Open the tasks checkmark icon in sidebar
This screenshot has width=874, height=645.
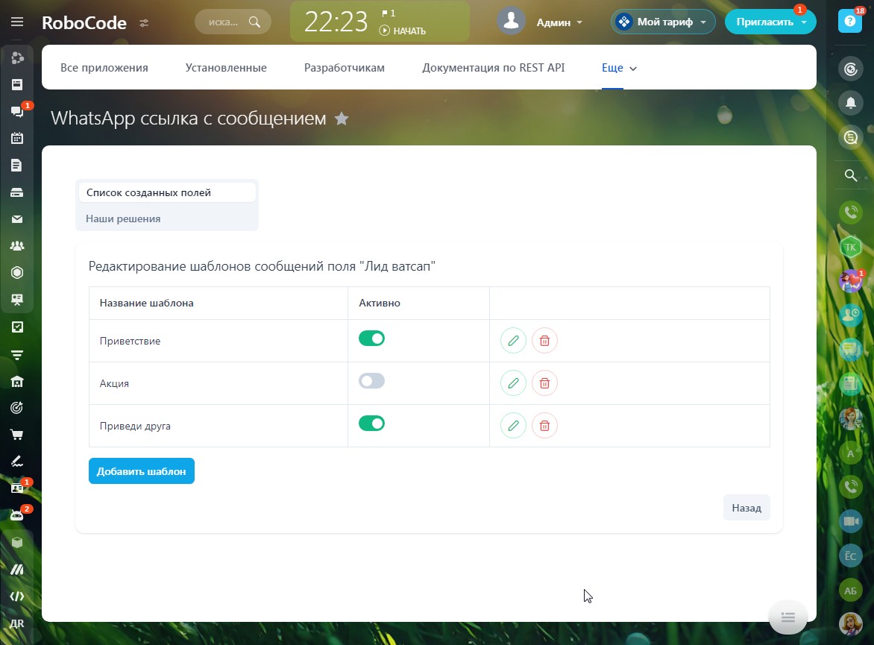pyautogui.click(x=17, y=327)
